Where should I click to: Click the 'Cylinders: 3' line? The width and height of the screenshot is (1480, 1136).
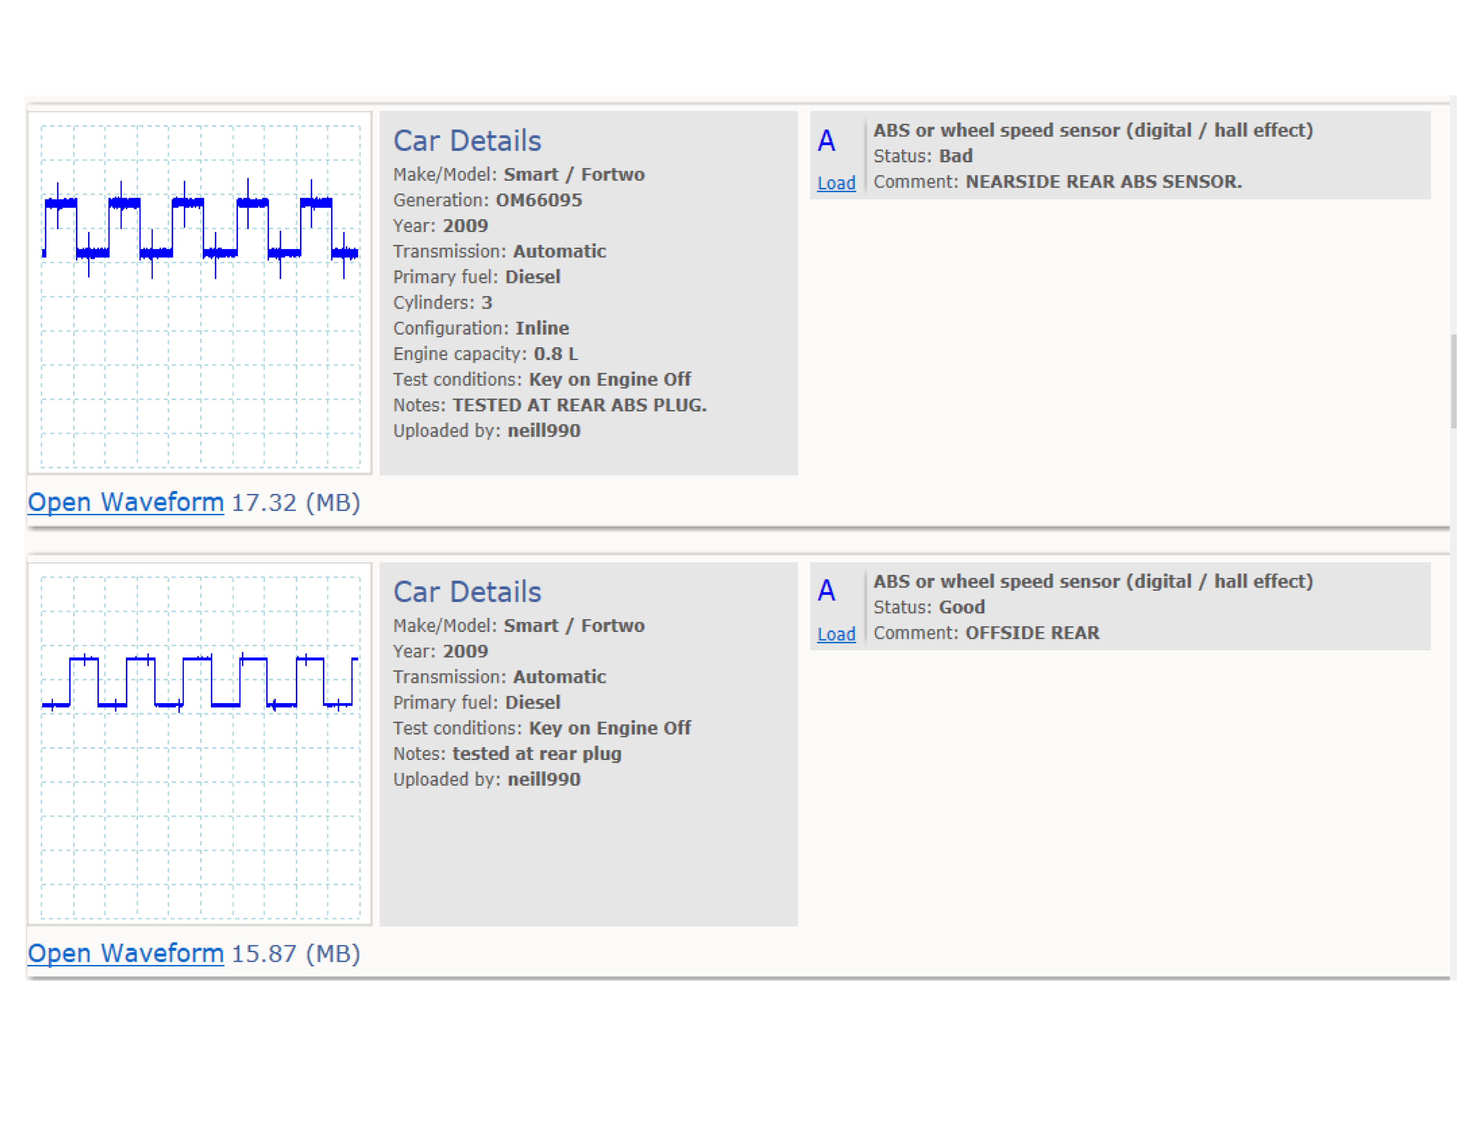coord(443,303)
